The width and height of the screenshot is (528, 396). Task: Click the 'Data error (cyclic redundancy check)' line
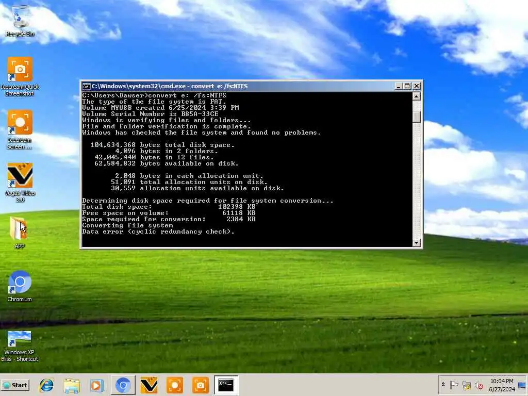pos(158,232)
